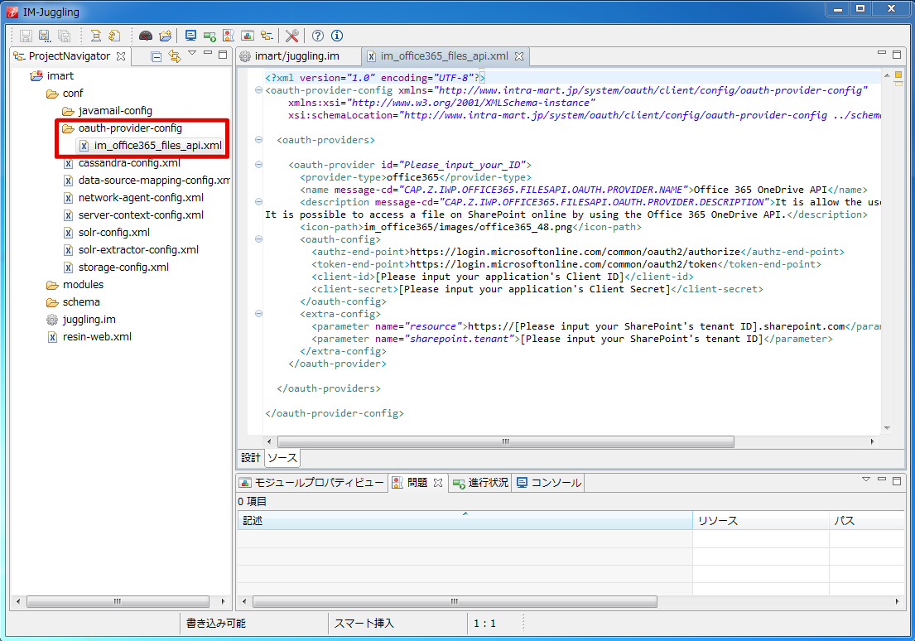915x641 pixels.
Task: Click the green run progress toolbar icon
Action: click(x=210, y=36)
